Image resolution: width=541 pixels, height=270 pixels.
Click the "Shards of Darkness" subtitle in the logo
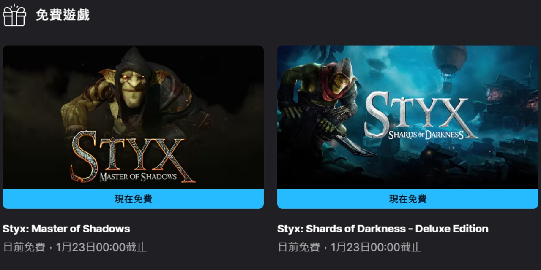[x=426, y=135]
